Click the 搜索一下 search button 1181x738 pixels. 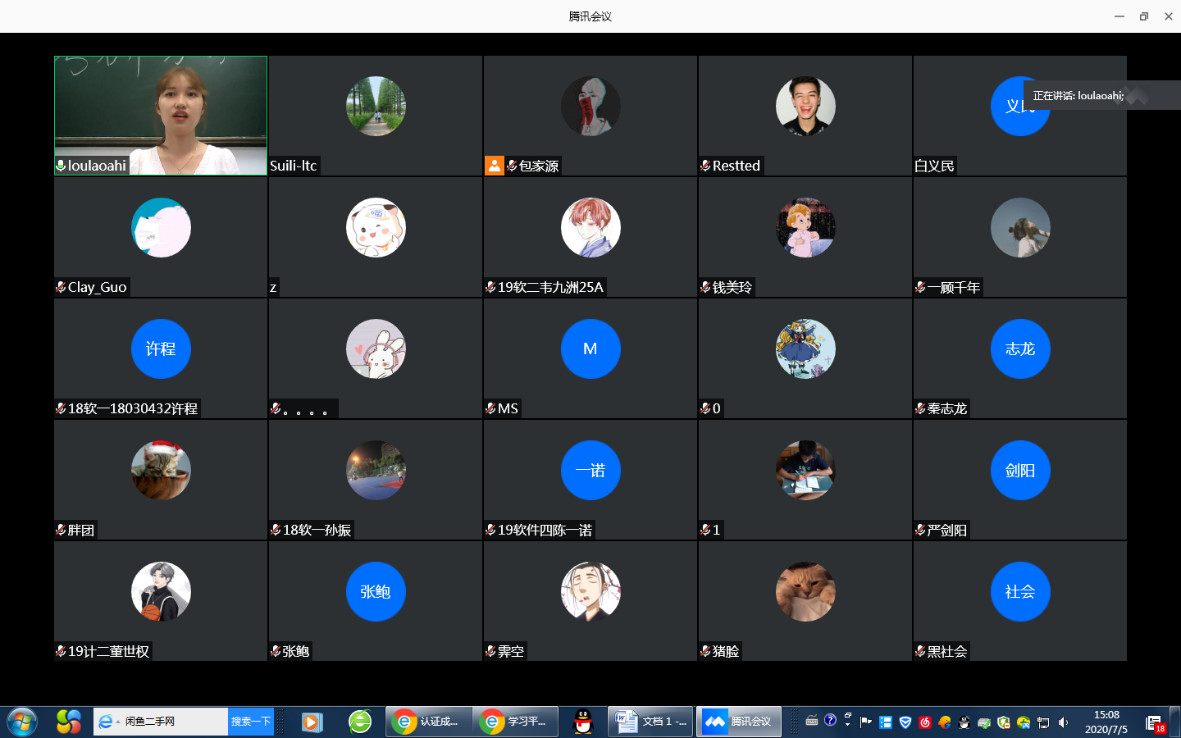coord(250,722)
